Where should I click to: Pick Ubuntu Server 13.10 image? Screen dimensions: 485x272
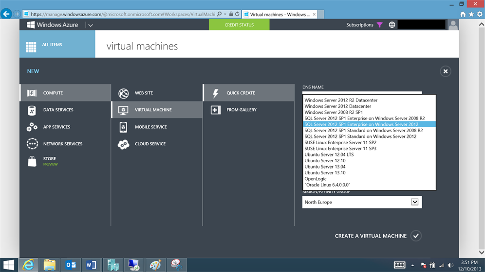click(x=369, y=173)
